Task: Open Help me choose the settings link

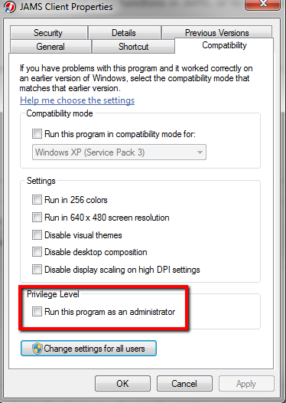Action: click(77, 100)
